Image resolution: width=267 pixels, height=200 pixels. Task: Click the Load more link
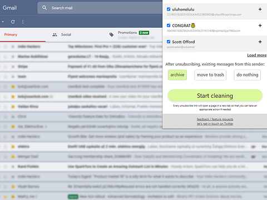click(x=257, y=55)
